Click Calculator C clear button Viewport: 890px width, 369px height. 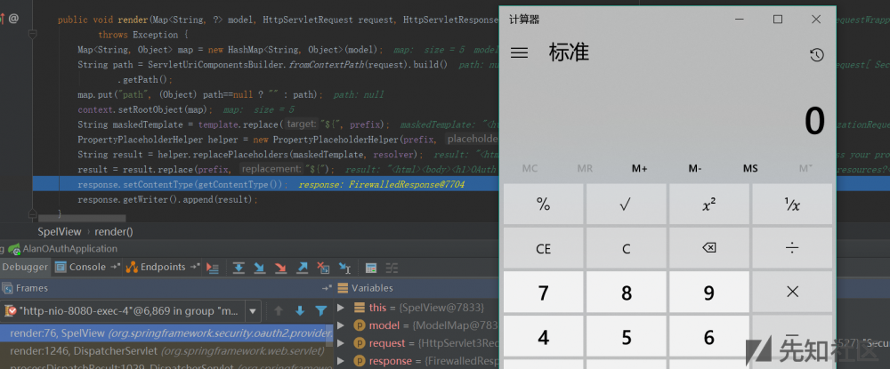626,248
